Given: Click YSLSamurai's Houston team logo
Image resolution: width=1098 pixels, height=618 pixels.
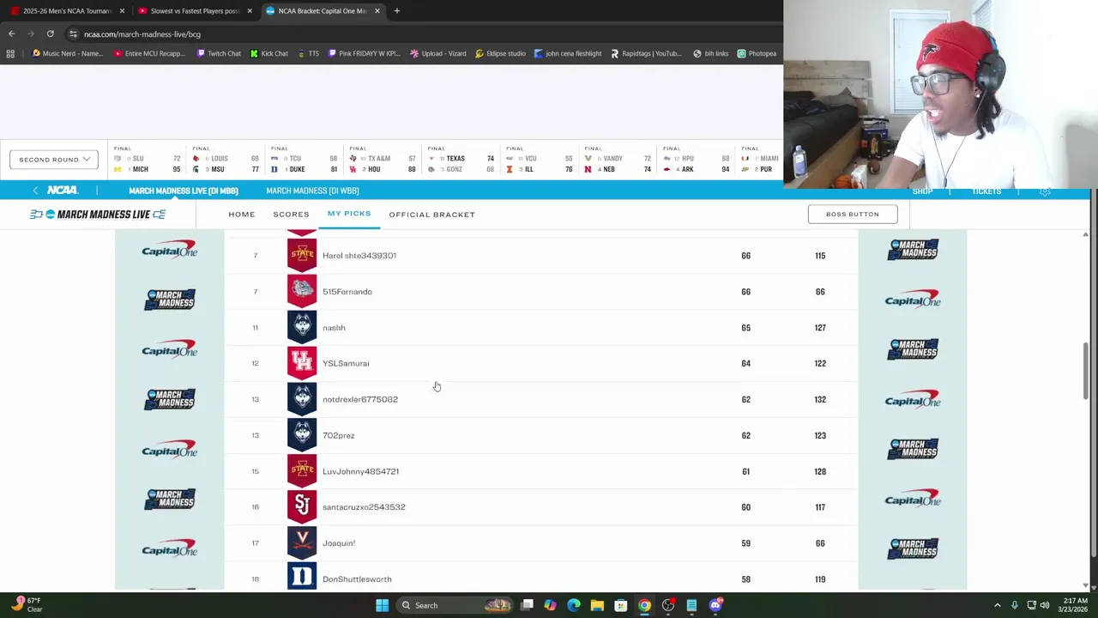Looking at the screenshot, I should pyautogui.click(x=302, y=363).
